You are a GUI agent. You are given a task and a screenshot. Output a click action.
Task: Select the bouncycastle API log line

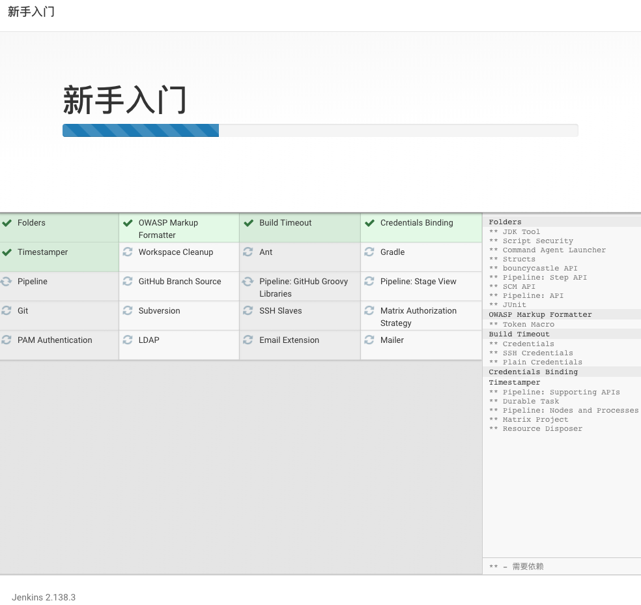click(x=533, y=269)
